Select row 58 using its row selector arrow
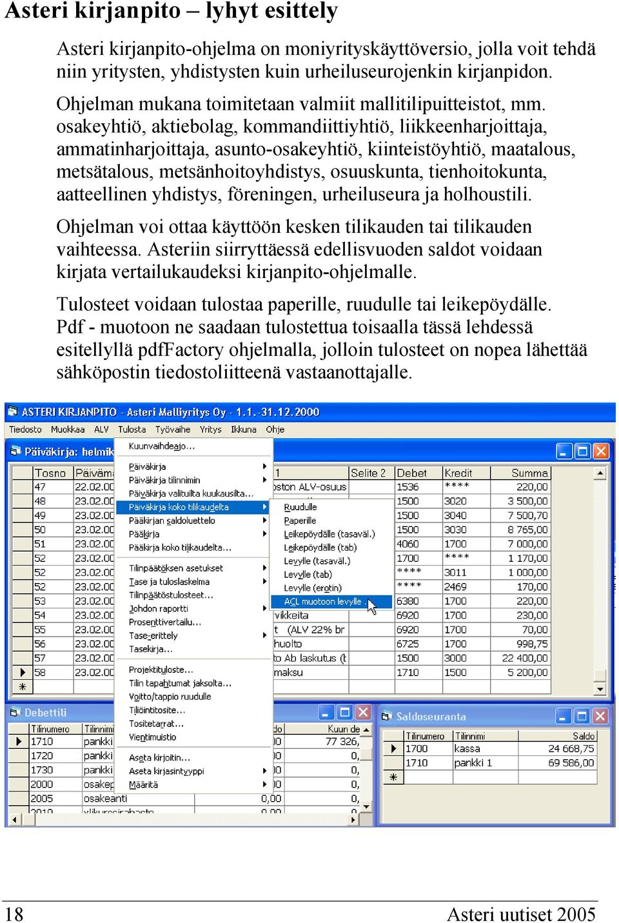619x923 pixels. (23, 672)
